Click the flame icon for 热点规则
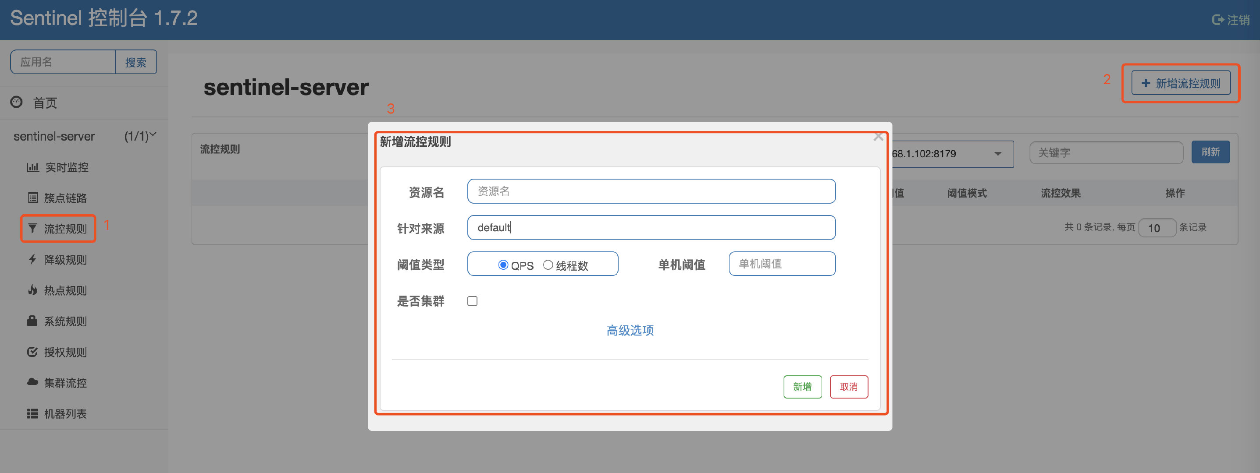The image size is (1260, 473). [33, 290]
